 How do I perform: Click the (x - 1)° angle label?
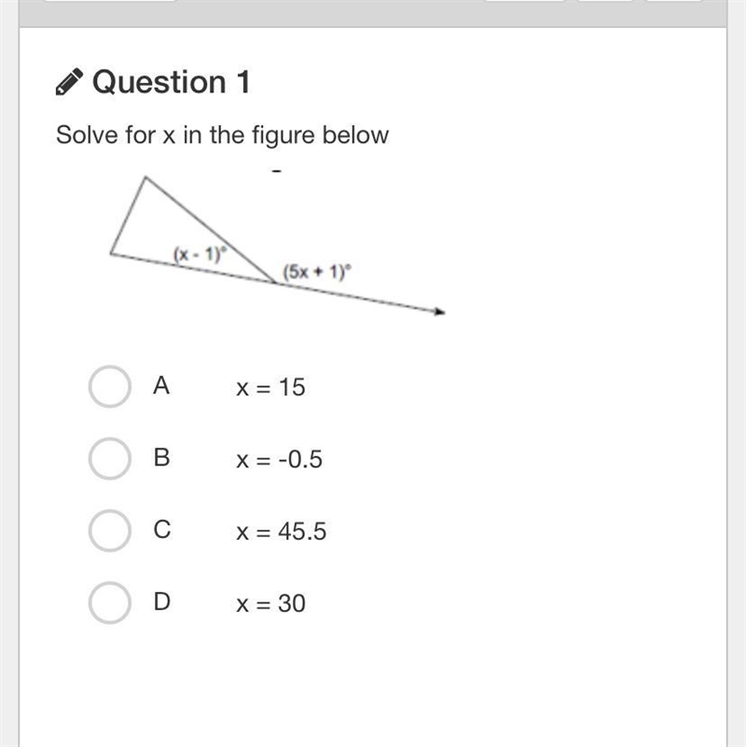coord(200,254)
